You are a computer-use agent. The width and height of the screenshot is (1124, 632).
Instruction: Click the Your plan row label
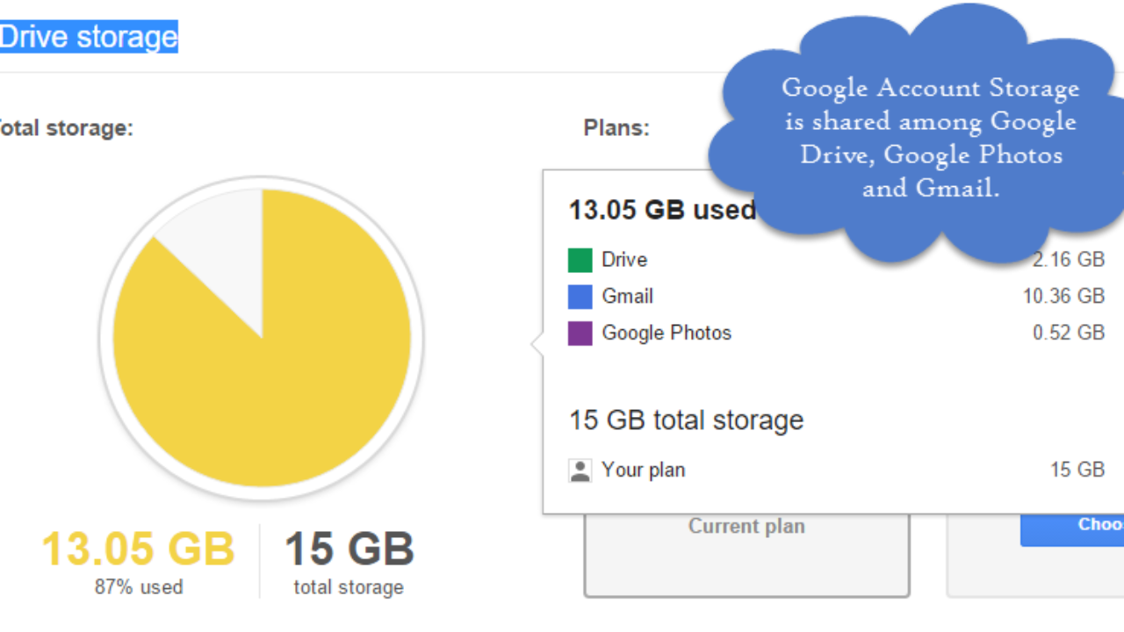[643, 470]
